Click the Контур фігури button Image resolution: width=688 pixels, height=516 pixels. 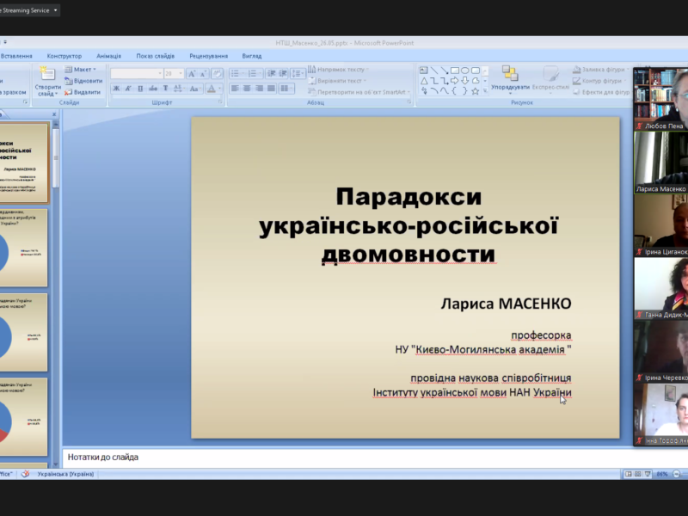[x=600, y=81]
